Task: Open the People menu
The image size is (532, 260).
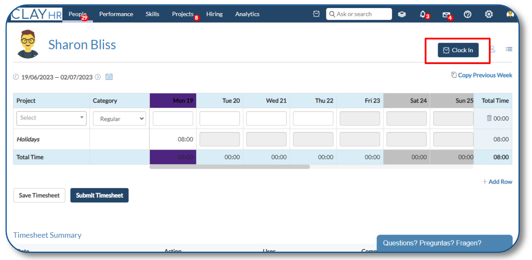Action: point(78,14)
